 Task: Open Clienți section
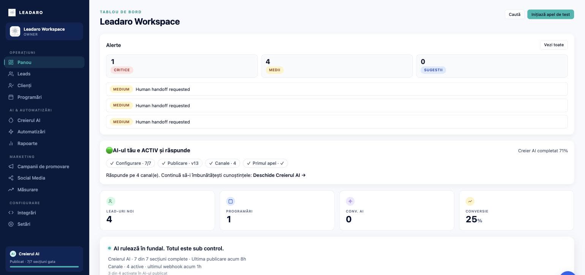click(44, 86)
